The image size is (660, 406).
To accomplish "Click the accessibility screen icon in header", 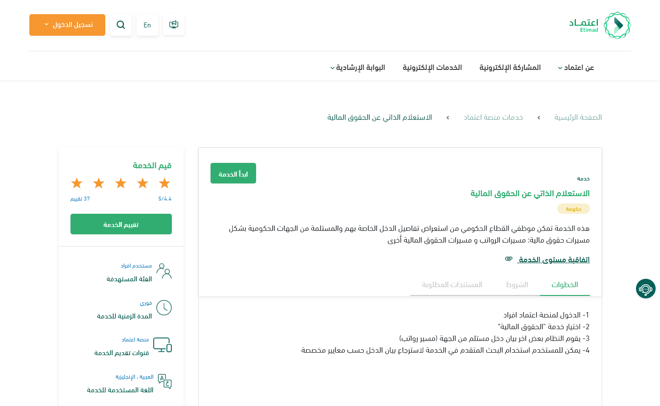I will pos(174,24).
